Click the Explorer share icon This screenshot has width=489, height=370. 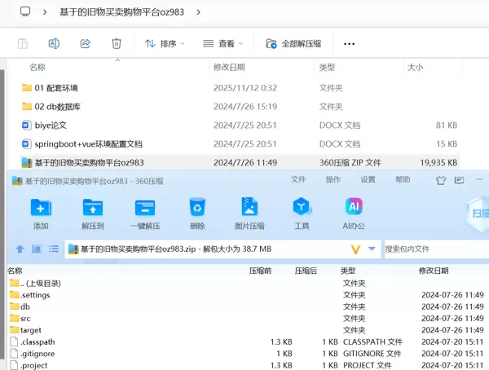tap(86, 43)
